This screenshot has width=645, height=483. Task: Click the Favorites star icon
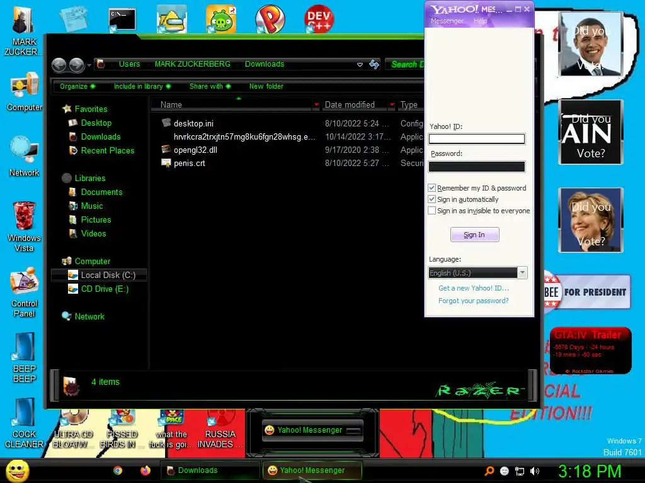67,109
